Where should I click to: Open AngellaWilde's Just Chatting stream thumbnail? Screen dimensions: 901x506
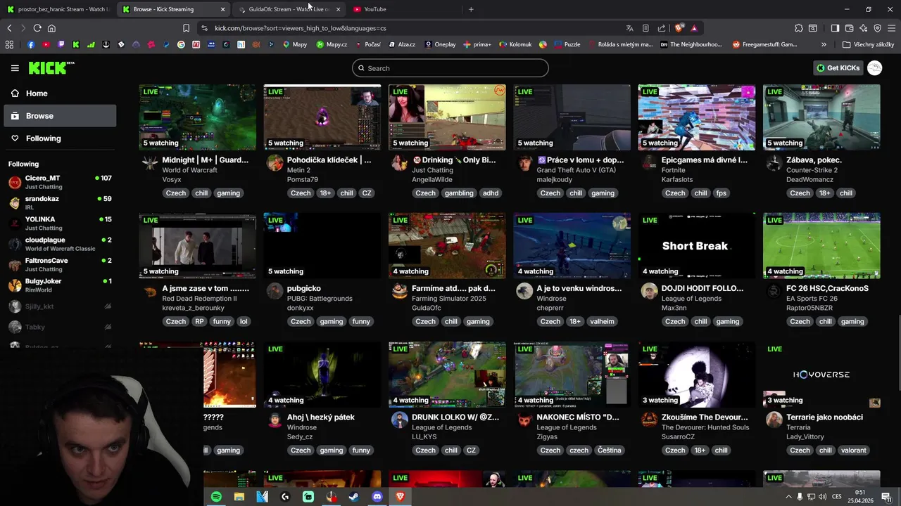447,117
